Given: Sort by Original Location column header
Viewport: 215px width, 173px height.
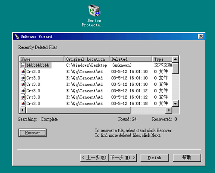Looking at the screenshot, I should coord(86,59).
